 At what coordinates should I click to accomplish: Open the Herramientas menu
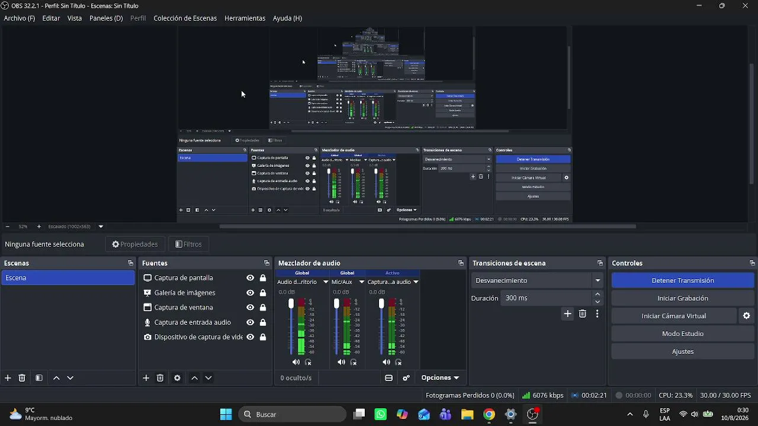pos(245,18)
